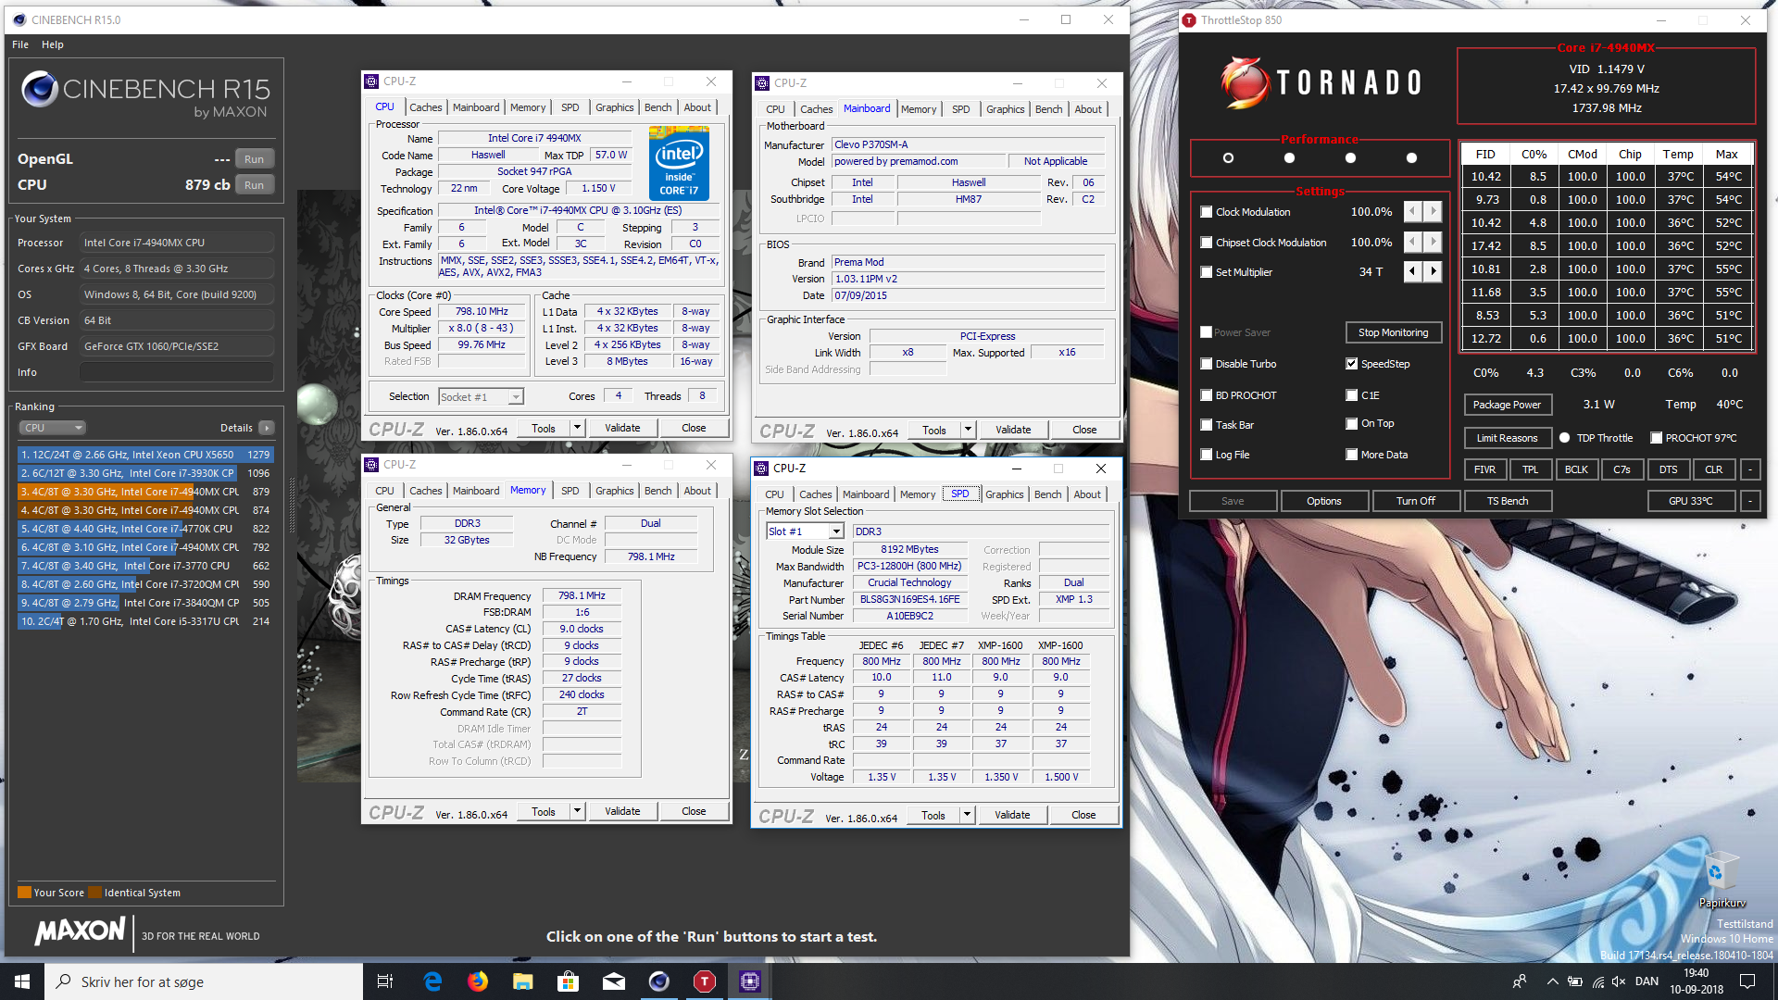Open the notification center icon
Viewport: 1778px width, 1000px height.
1747,981
